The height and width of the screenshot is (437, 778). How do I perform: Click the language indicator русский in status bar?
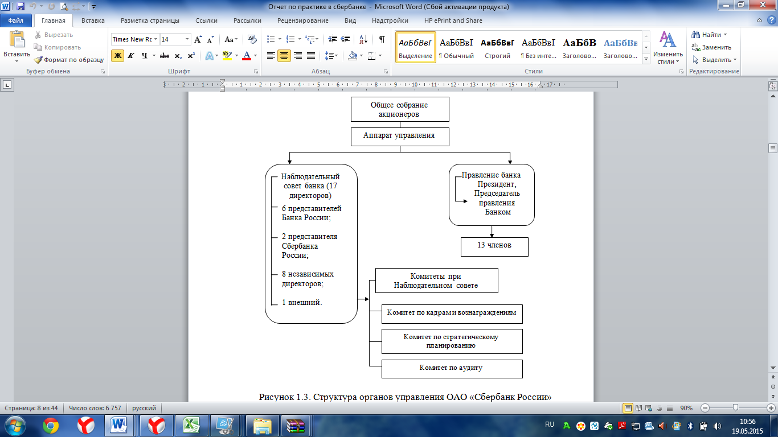click(x=144, y=408)
